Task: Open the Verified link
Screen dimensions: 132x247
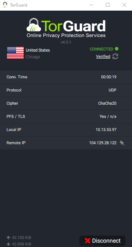Action: (103, 56)
